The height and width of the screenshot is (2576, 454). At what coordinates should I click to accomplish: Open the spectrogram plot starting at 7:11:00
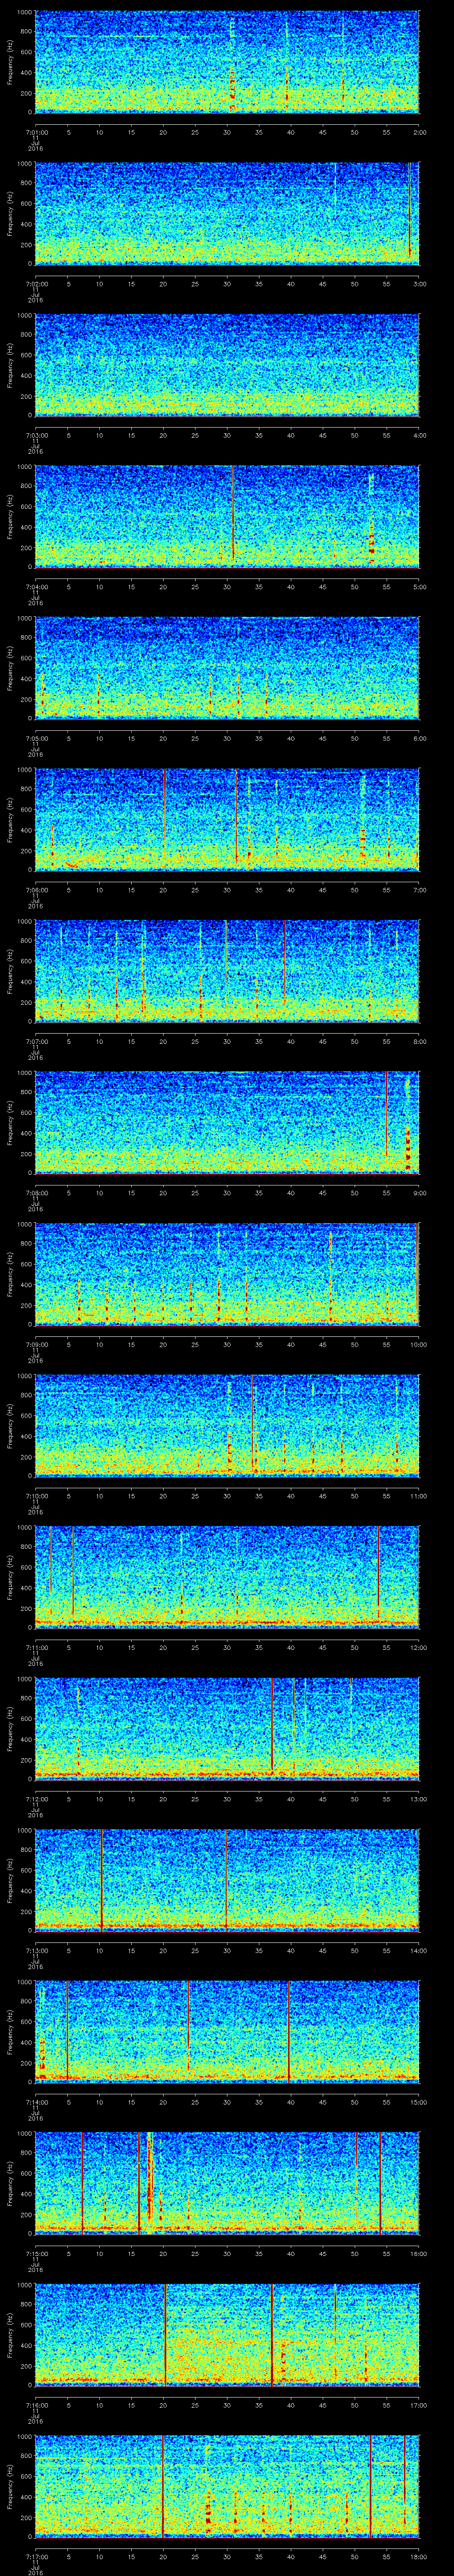point(227,1577)
